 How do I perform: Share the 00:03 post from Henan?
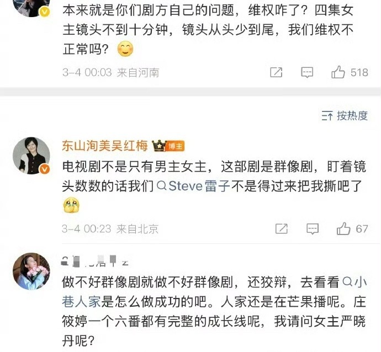[x=276, y=72]
